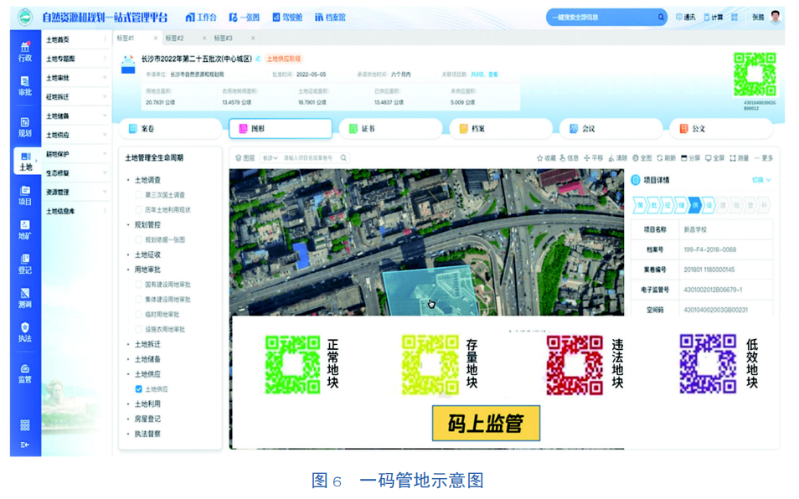The image size is (799, 499).
Task: Open the 证书 section
Action: pos(391,129)
